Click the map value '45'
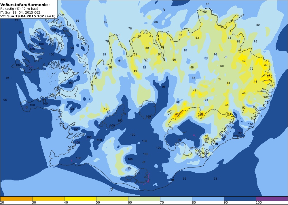Viewport: 288px width, 205px height. (227, 105)
